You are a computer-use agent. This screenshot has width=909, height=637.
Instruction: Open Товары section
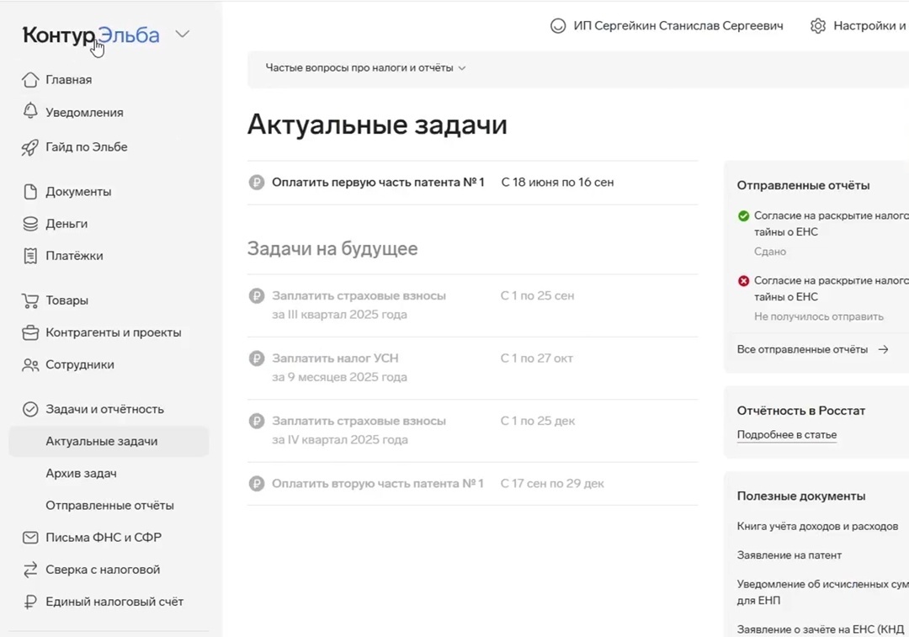(x=67, y=300)
